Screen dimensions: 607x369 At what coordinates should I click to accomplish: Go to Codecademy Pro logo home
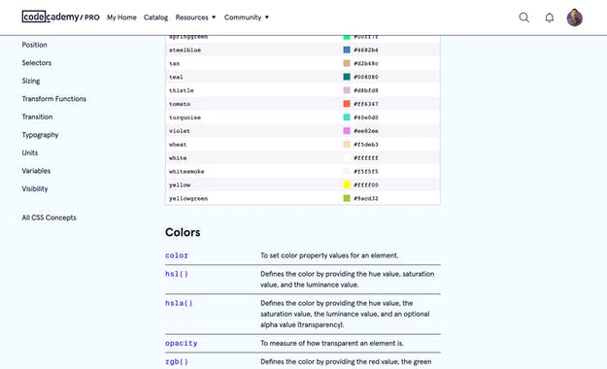61,17
